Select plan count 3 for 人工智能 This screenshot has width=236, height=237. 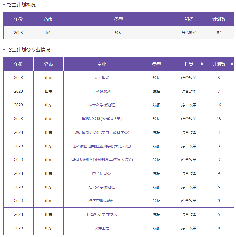tap(219, 78)
